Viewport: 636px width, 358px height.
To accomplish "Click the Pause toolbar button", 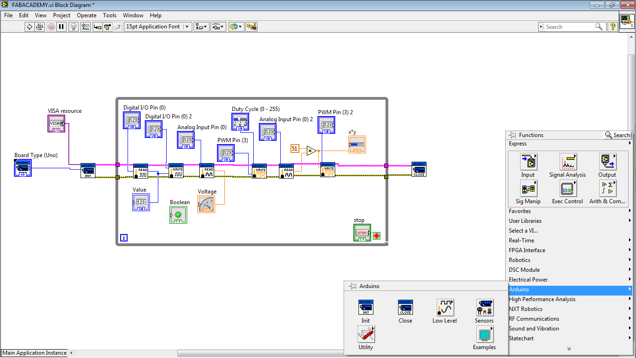I will 61,27.
